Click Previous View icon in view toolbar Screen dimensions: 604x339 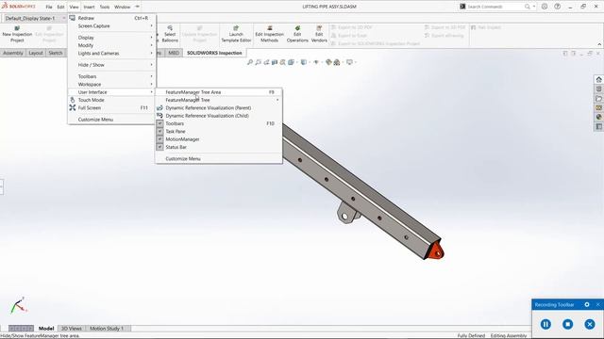(266, 62)
